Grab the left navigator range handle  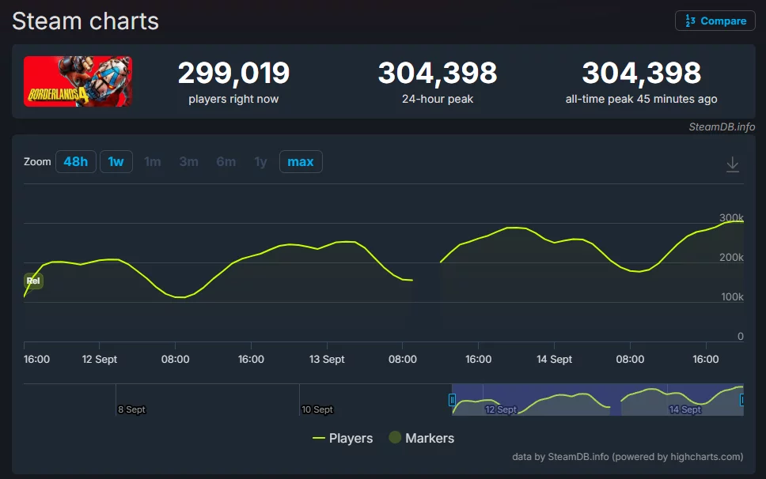(452, 400)
